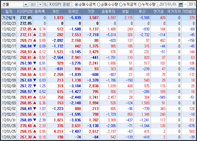The image size is (197, 141).
Task: Open the 선물 product type dropdown
Action: tap(26, 5)
